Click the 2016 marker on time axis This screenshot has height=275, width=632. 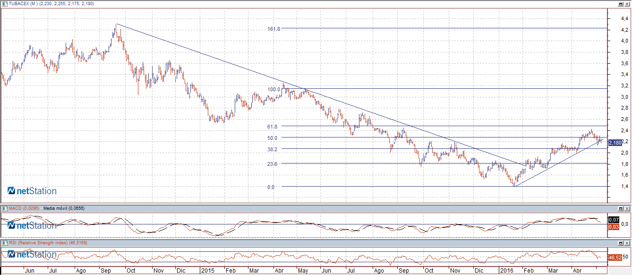pos(506,271)
